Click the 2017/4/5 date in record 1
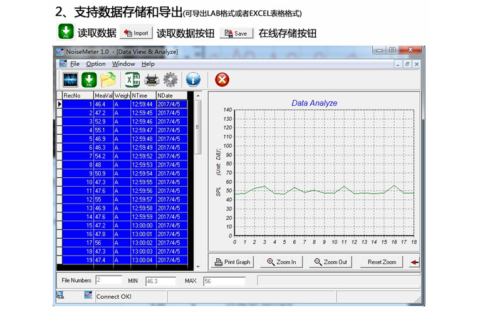This screenshot has width=495, height=312. click(x=172, y=104)
